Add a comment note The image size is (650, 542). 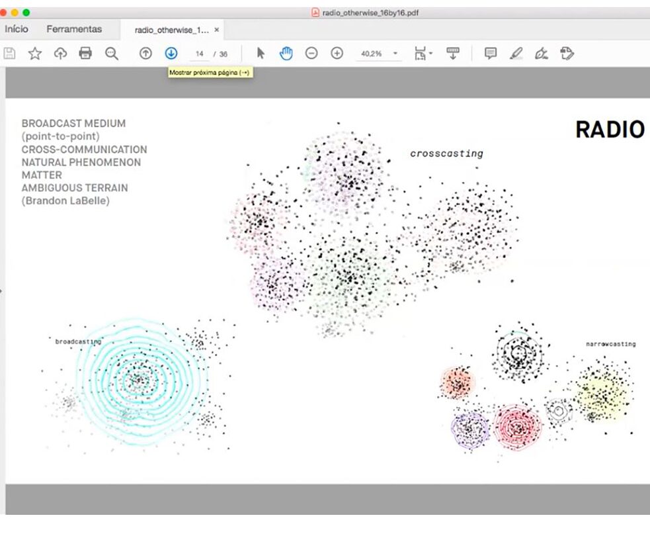[490, 54]
